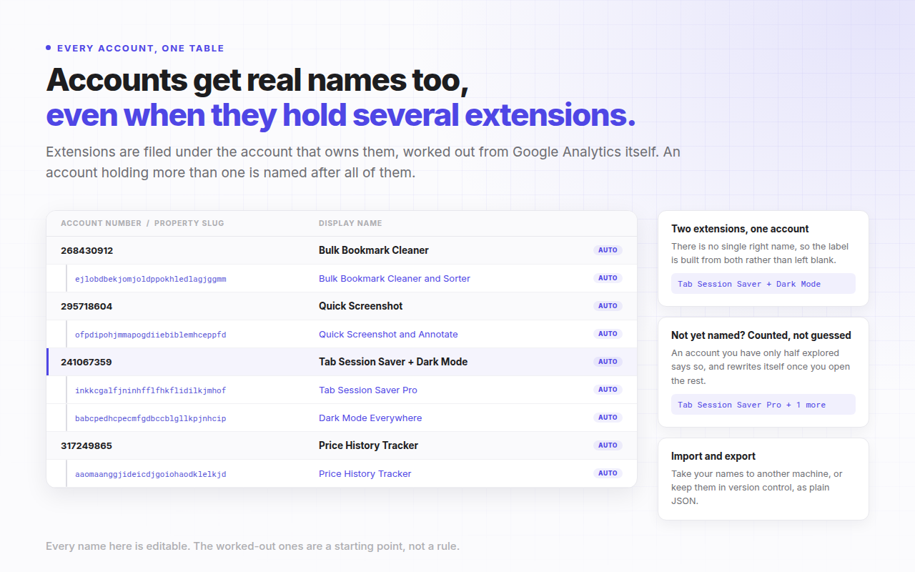The image size is (915, 572).
Task: Click AUTO badge in the 317249865 row
Action: (608, 445)
